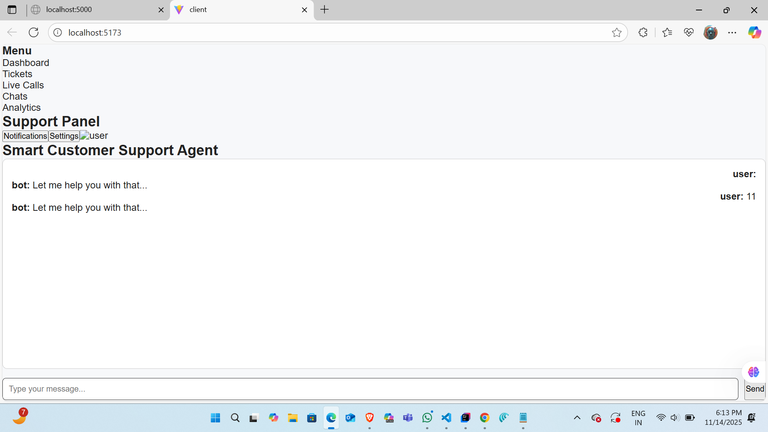Open the Notifications panel
Image resolution: width=768 pixels, height=432 pixels.
25,136
